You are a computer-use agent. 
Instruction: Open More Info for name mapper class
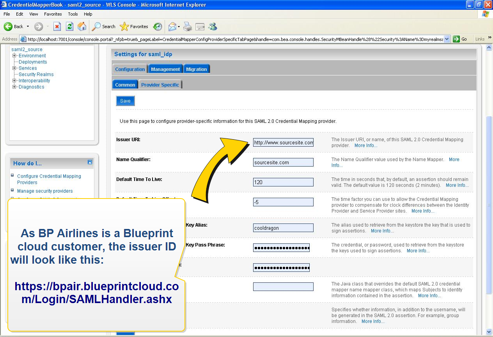point(429,296)
